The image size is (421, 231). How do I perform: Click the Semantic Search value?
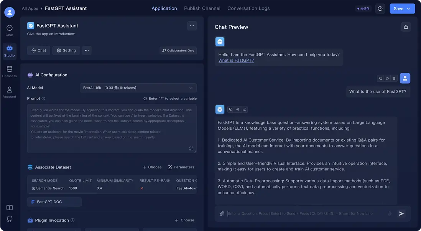(48, 188)
